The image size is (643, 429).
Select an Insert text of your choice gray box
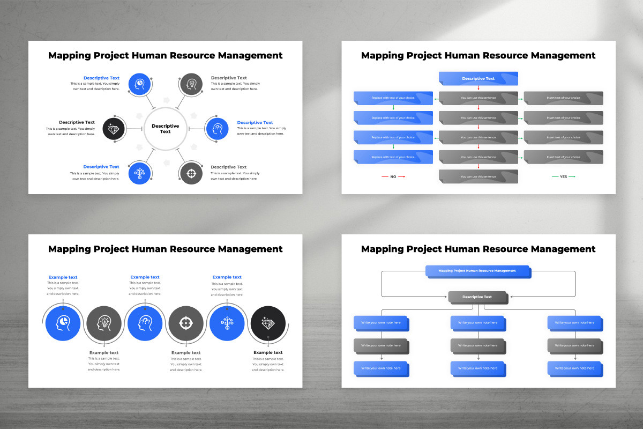[563, 98]
